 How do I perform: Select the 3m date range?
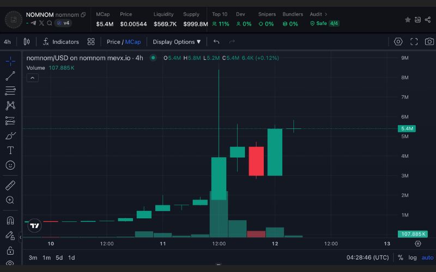click(33, 257)
